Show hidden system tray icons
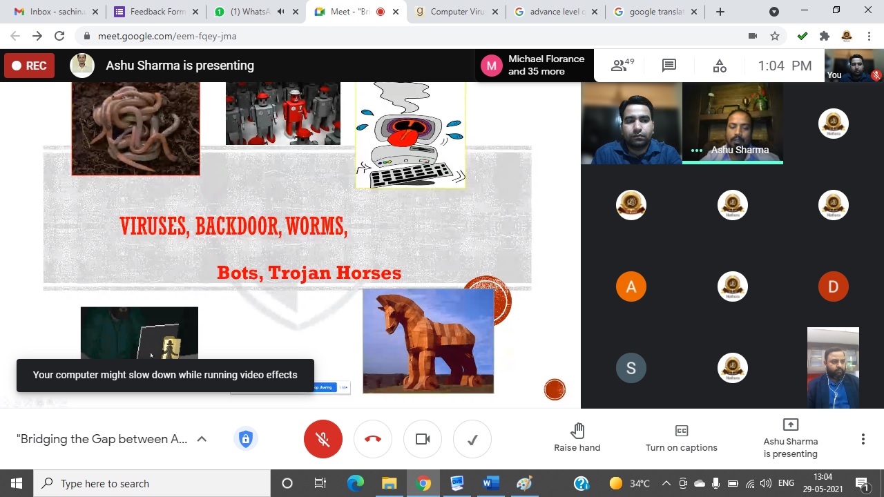884x497 pixels. point(666,483)
